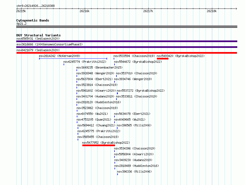This screenshot has width=245, height=185.
Task: Open the nsv3565455 (Chaisson2019) label
Action: pyautogui.click(x=98, y=137)
